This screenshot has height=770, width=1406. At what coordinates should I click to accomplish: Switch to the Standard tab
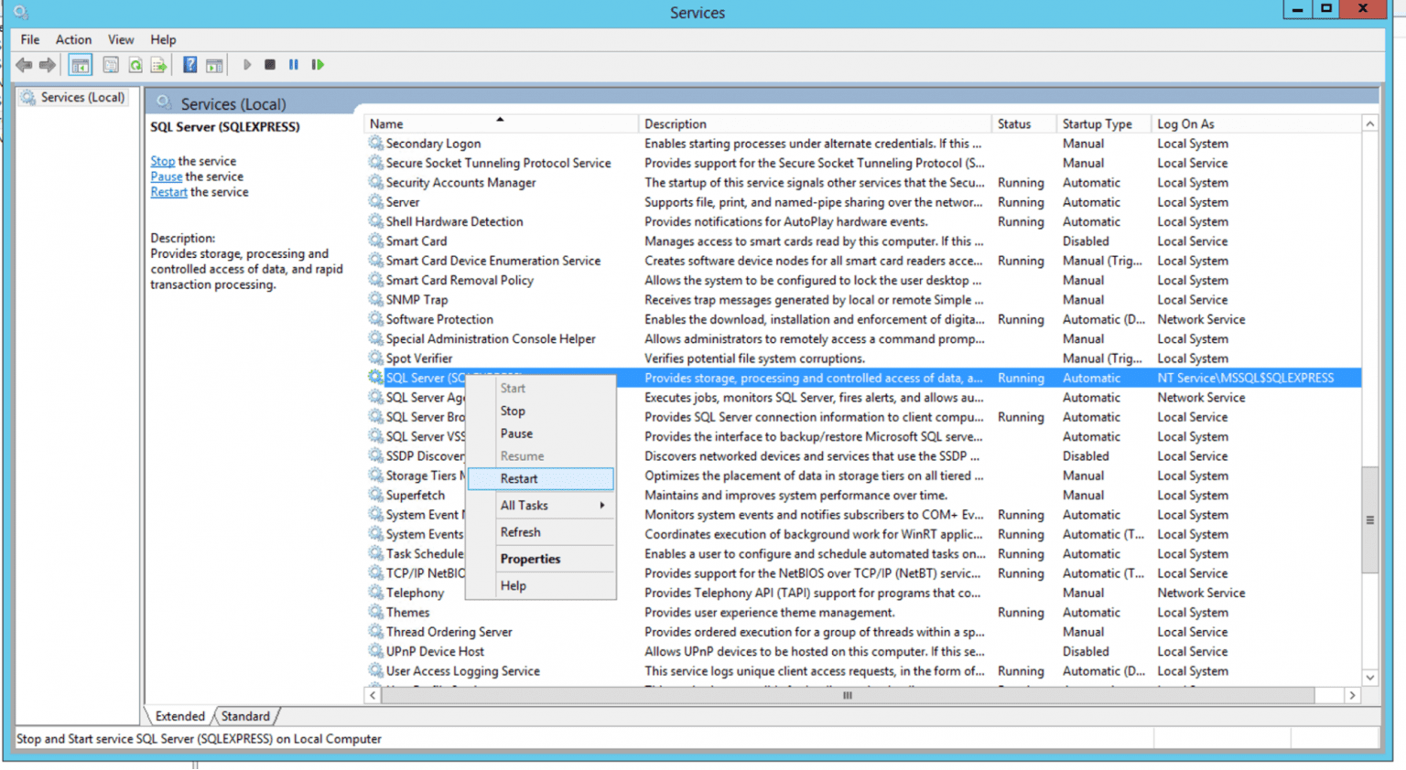[245, 716]
